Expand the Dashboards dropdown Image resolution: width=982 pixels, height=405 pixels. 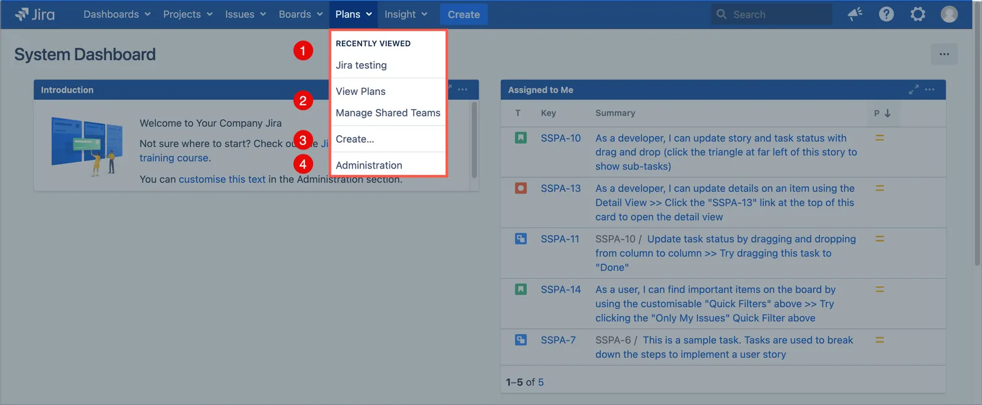tap(117, 14)
